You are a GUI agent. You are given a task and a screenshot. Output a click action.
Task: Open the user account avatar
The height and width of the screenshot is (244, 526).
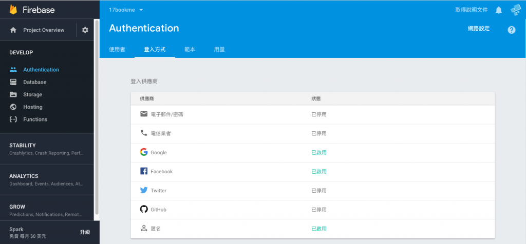[516, 10]
